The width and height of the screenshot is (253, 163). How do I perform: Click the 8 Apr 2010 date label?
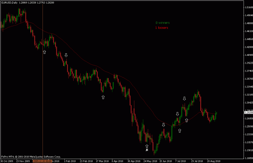(x=117, y=161)
